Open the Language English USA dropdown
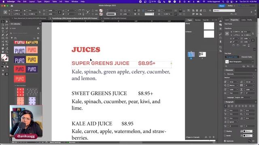 click(243, 97)
